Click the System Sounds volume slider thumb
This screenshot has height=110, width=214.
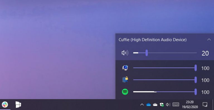coord(196,68)
